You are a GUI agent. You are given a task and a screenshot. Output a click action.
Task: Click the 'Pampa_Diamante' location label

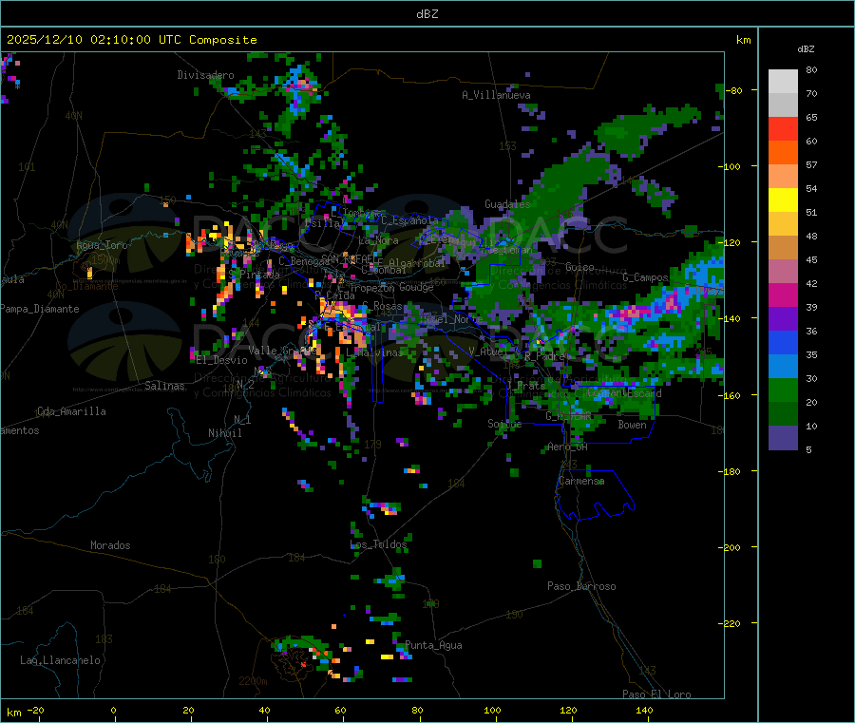point(40,309)
